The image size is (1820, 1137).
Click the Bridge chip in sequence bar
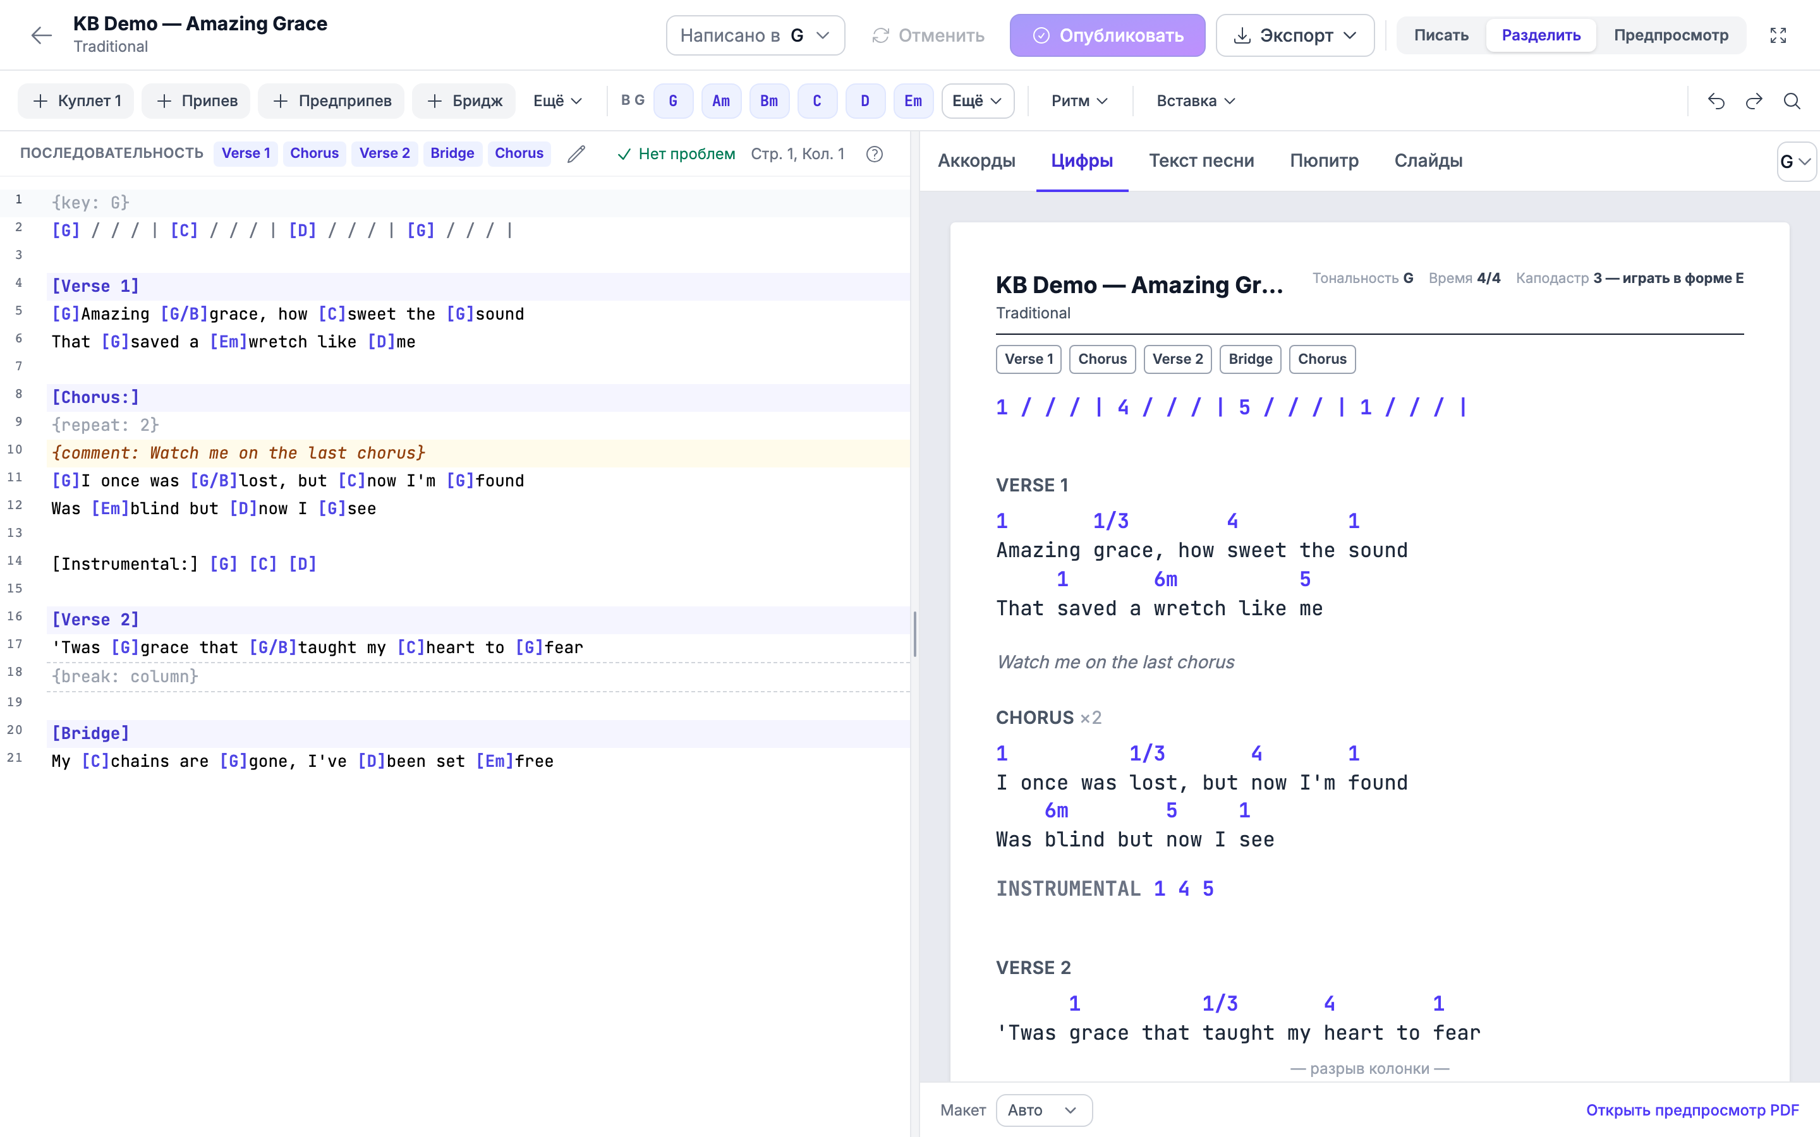(452, 153)
